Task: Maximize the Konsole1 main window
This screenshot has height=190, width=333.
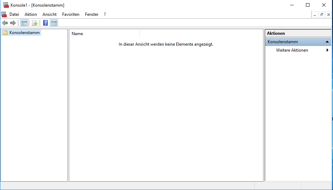Action: 307,5
